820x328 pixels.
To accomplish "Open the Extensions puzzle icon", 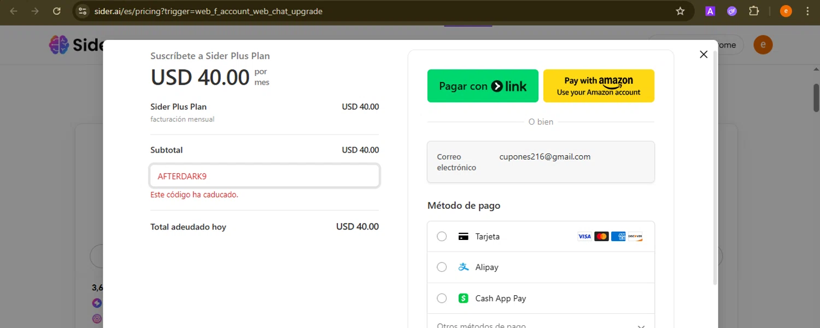I will point(754,11).
